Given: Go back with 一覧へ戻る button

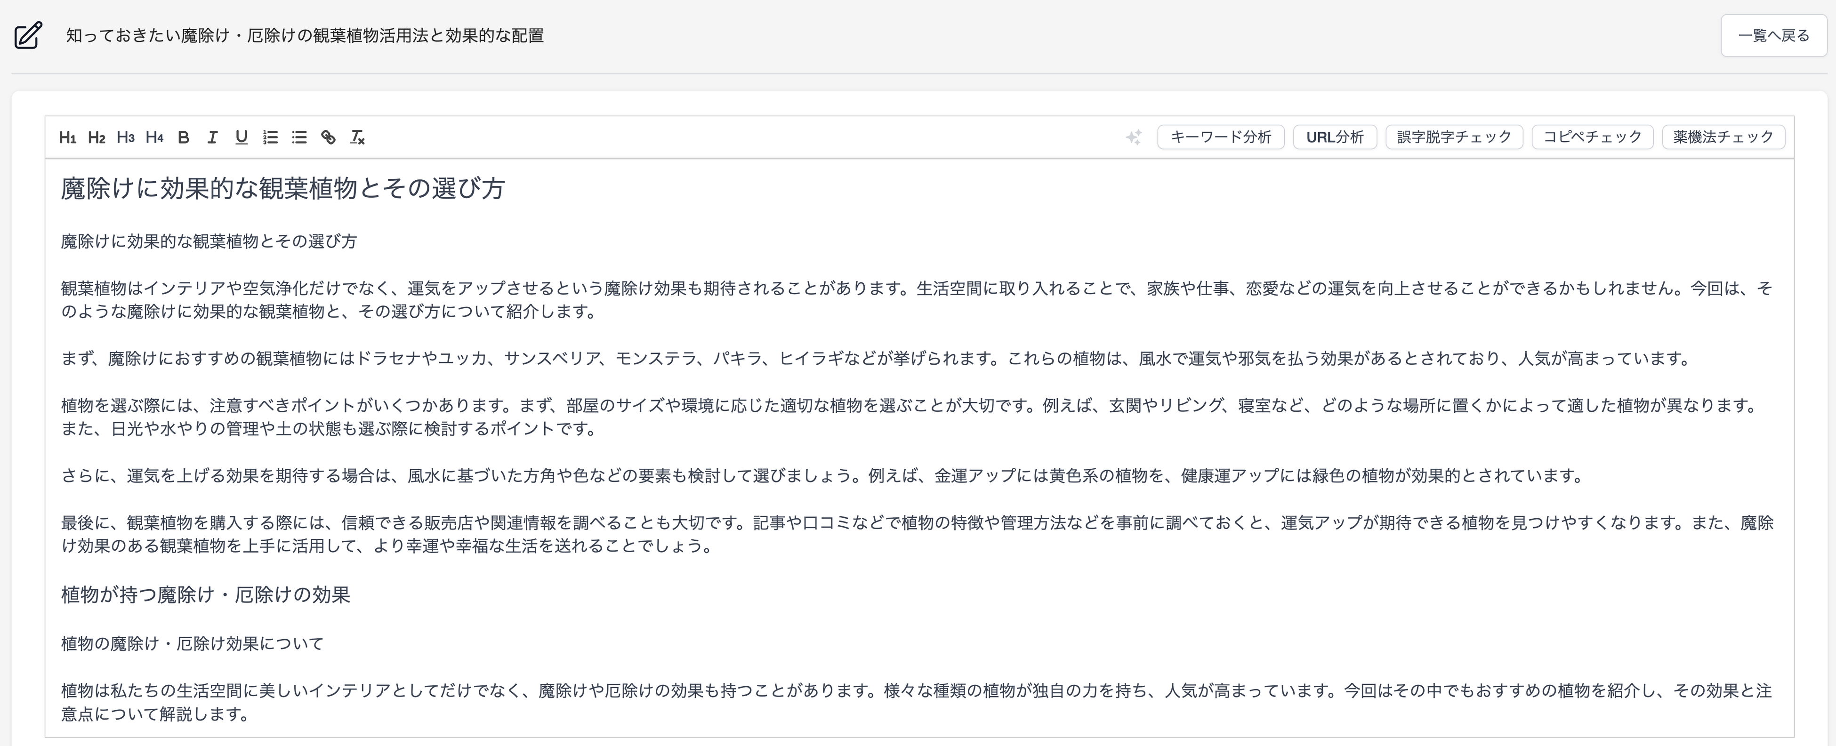Looking at the screenshot, I should point(1773,36).
